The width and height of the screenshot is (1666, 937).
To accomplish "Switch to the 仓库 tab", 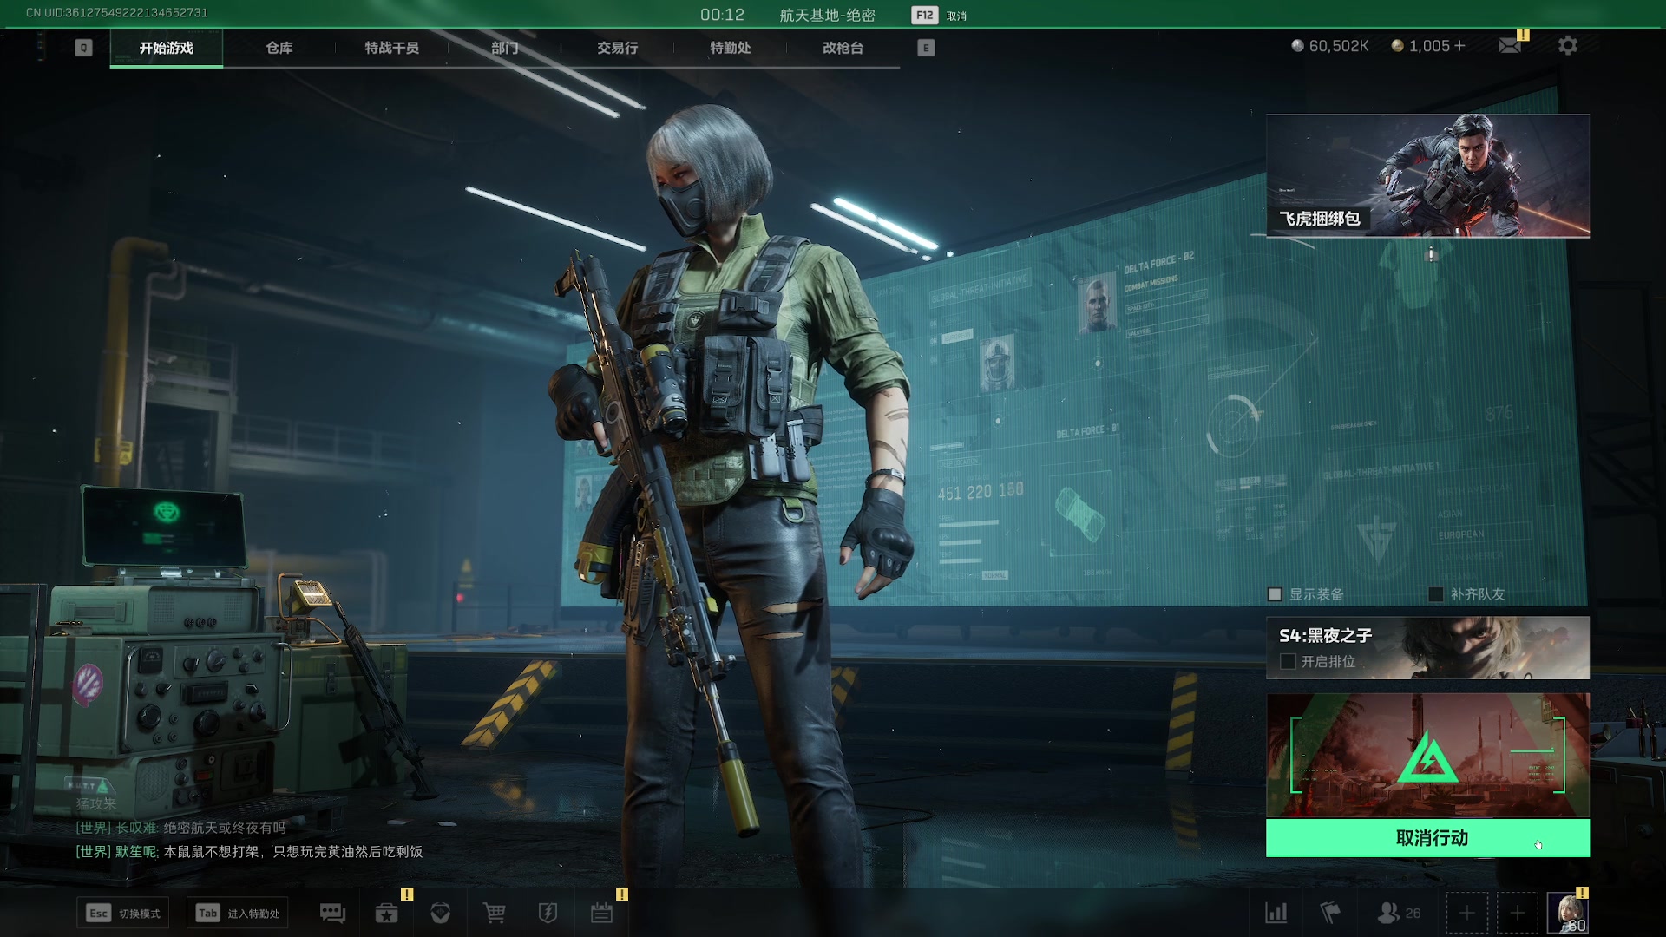I will point(279,48).
